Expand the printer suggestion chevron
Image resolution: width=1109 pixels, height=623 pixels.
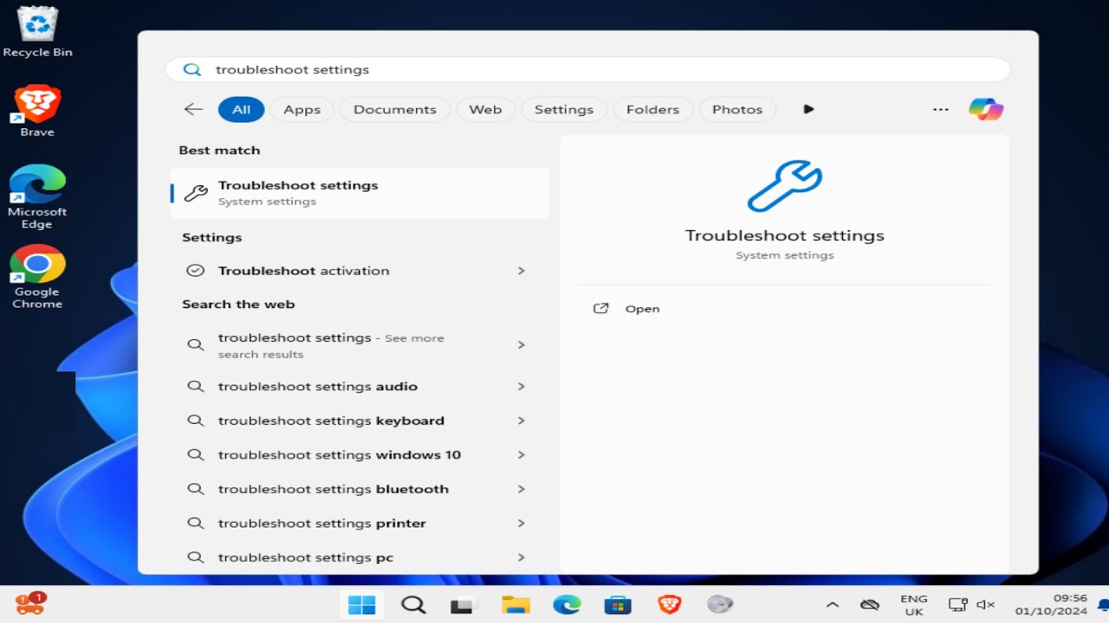coord(521,523)
